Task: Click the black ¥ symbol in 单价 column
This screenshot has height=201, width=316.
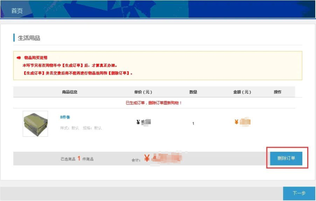Action: coord(138,122)
